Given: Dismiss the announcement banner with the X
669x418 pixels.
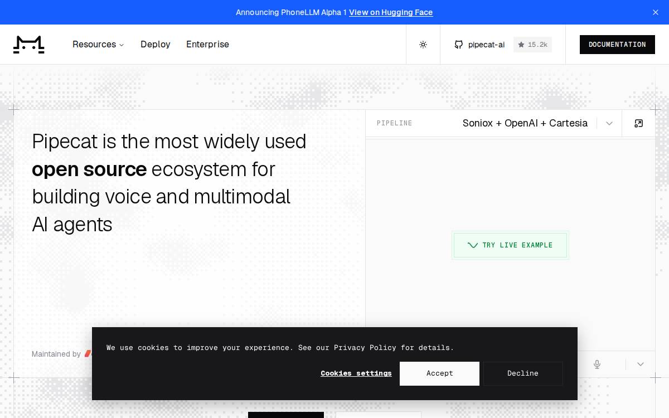Looking at the screenshot, I should click(x=656, y=12).
